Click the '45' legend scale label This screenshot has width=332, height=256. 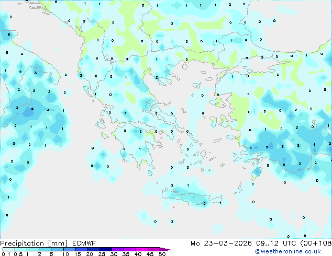click(150, 254)
